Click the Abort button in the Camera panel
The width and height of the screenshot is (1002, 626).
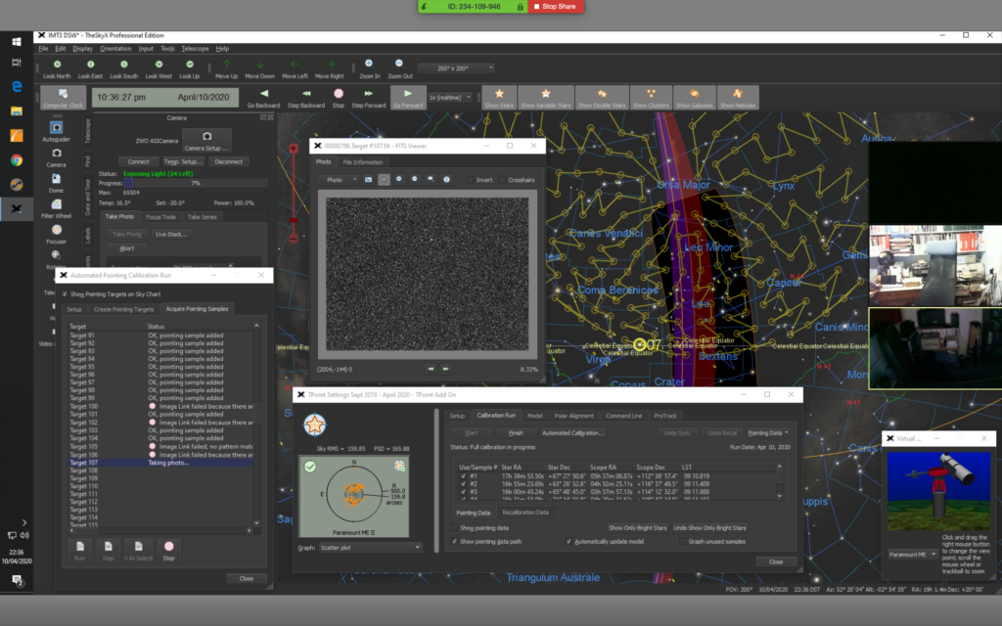pyautogui.click(x=126, y=247)
